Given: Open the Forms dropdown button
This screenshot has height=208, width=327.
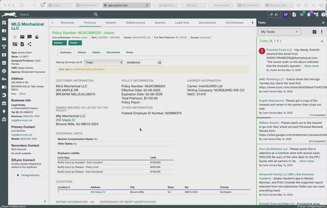Looking at the screenshot, I should click(75, 43).
